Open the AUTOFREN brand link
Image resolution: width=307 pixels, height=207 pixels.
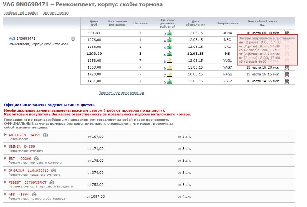(17, 135)
